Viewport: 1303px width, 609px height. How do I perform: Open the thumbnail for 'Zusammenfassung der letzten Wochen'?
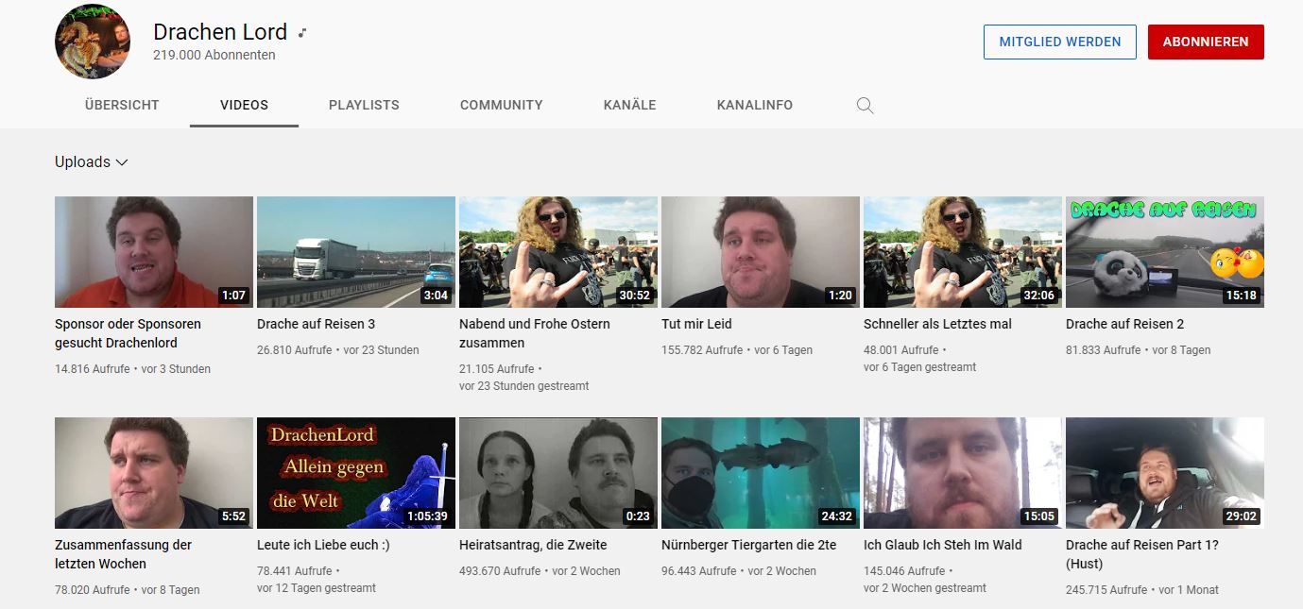tap(154, 473)
